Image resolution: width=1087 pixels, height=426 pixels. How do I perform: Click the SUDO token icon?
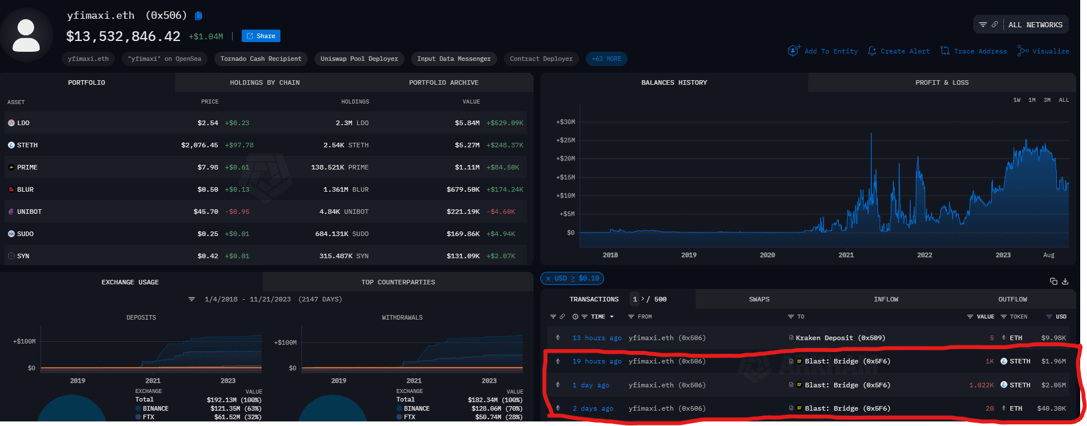point(11,234)
